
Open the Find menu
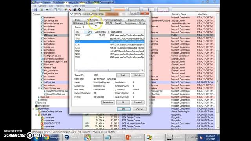[68, 6]
